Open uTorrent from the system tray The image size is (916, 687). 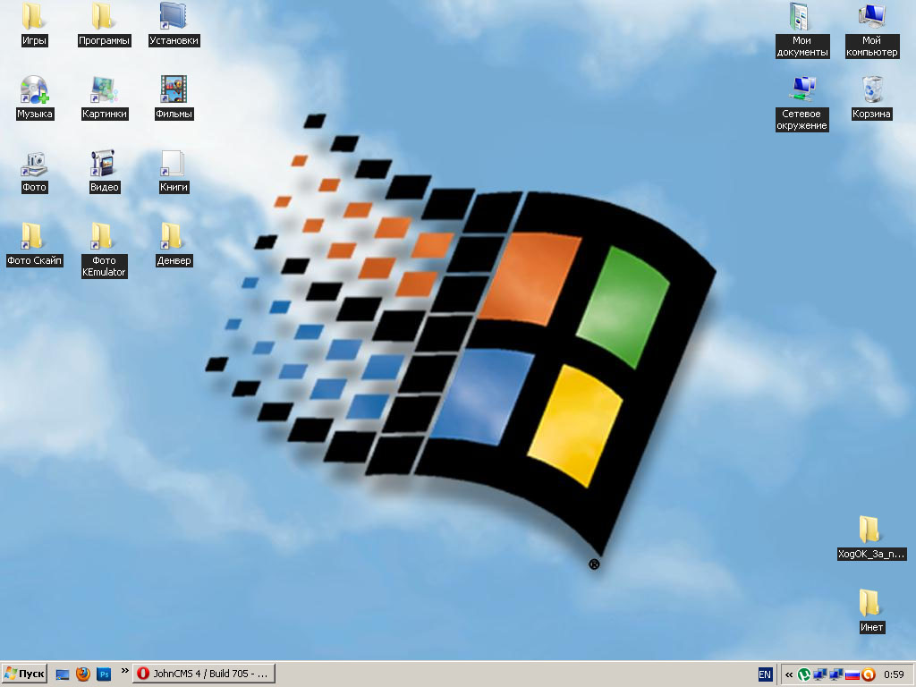tap(804, 674)
